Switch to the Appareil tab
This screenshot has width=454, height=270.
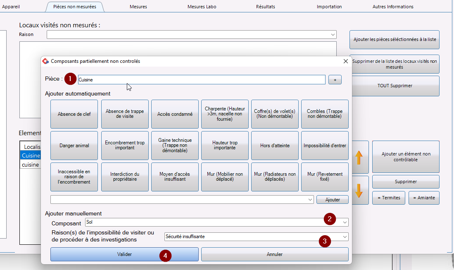[x=11, y=7]
